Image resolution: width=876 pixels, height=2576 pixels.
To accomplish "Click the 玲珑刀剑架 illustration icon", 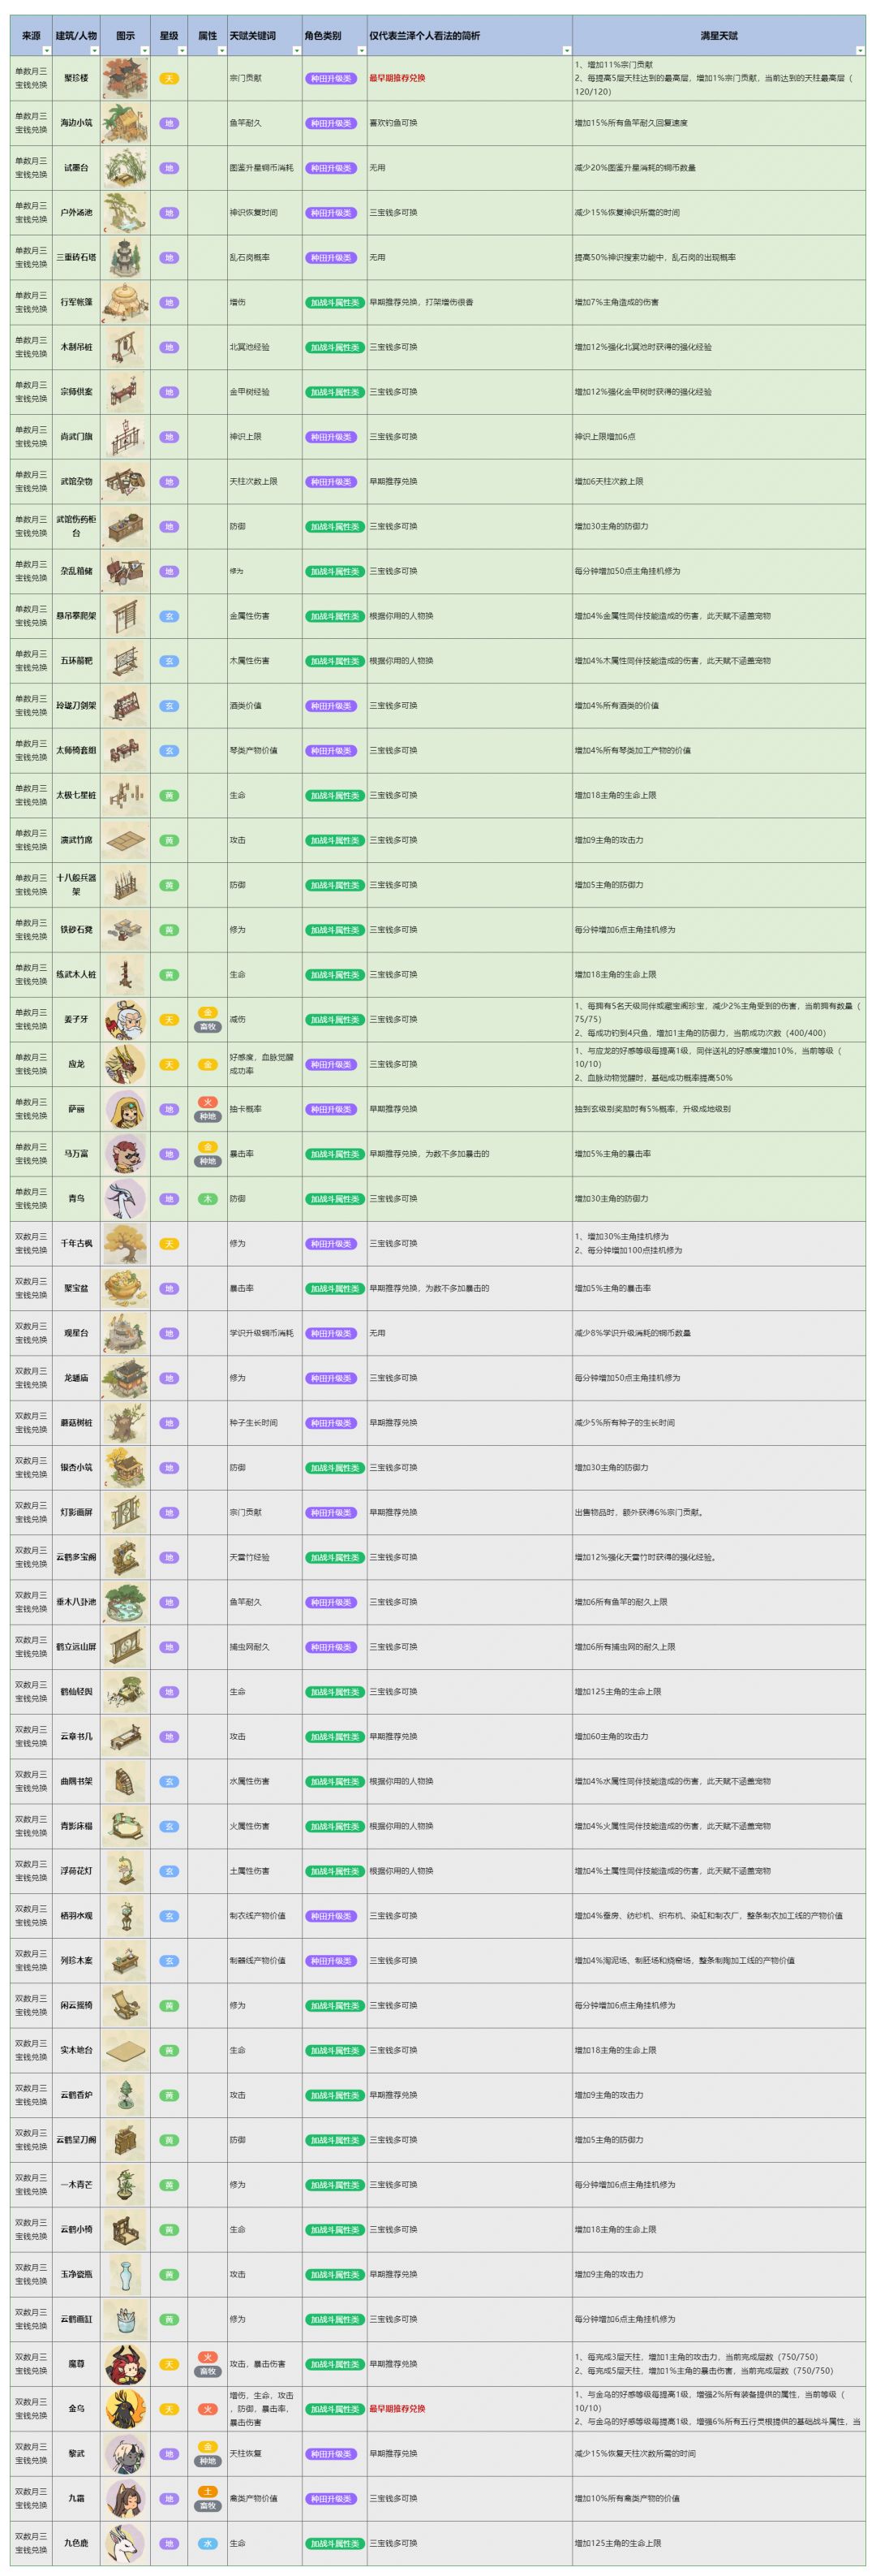I will tap(125, 706).
